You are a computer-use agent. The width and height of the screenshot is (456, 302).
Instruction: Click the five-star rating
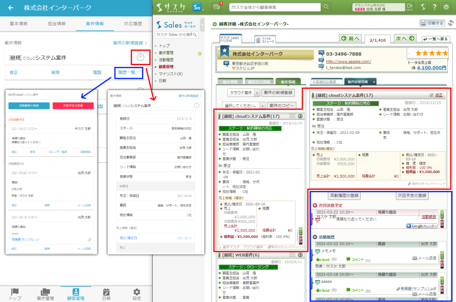coord(426,54)
